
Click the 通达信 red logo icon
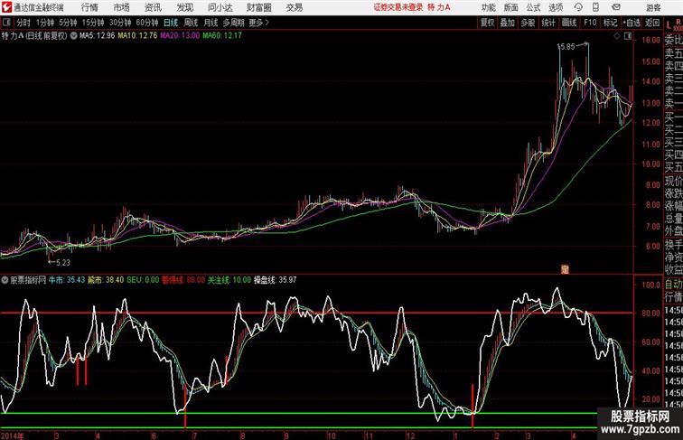(6, 7)
